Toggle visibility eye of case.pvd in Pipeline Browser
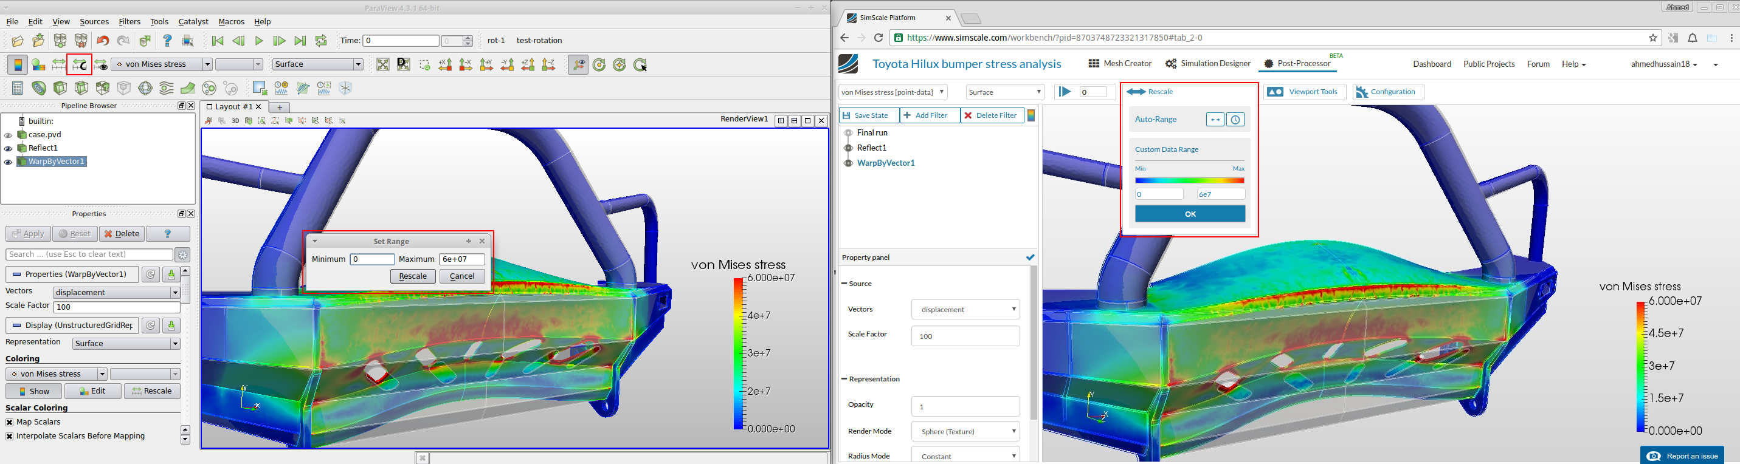The width and height of the screenshot is (1740, 464). [8, 135]
